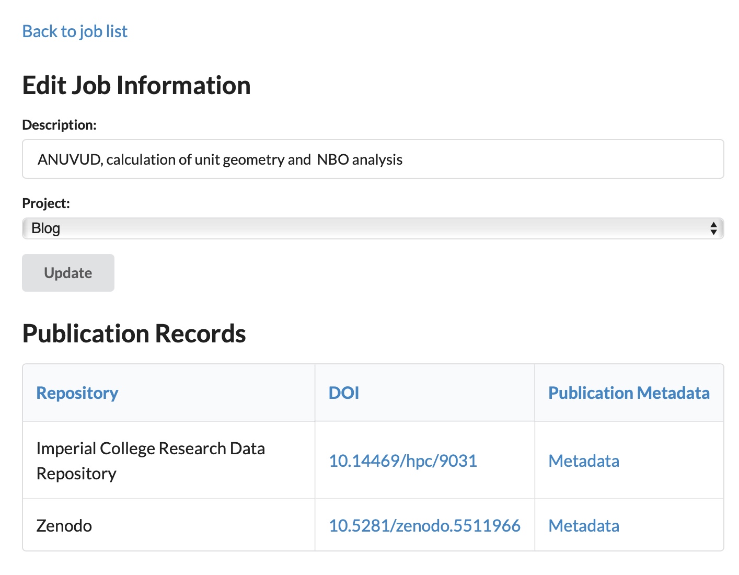
Task: Click the Publication Records heading
Action: point(134,334)
